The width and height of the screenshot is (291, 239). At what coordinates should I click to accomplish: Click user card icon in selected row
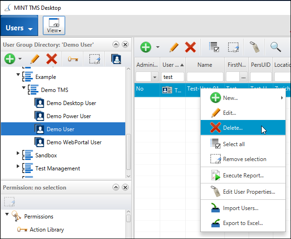167,90
